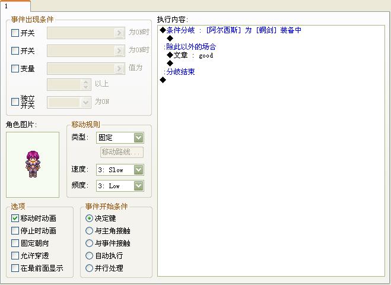Check the 在最前面显示 option
The width and height of the screenshot is (391, 285).
pyautogui.click(x=15, y=268)
